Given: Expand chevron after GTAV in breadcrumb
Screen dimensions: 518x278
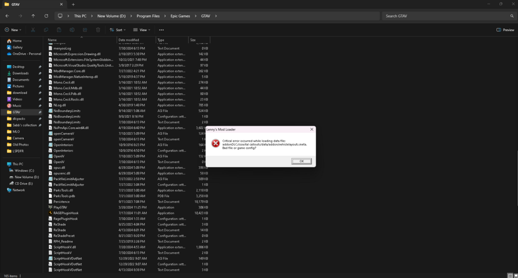Looking at the screenshot, I should tap(216, 16).
